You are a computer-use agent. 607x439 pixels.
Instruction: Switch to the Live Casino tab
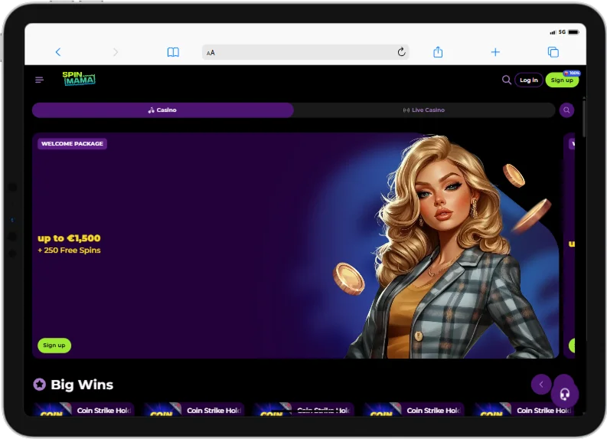424,110
